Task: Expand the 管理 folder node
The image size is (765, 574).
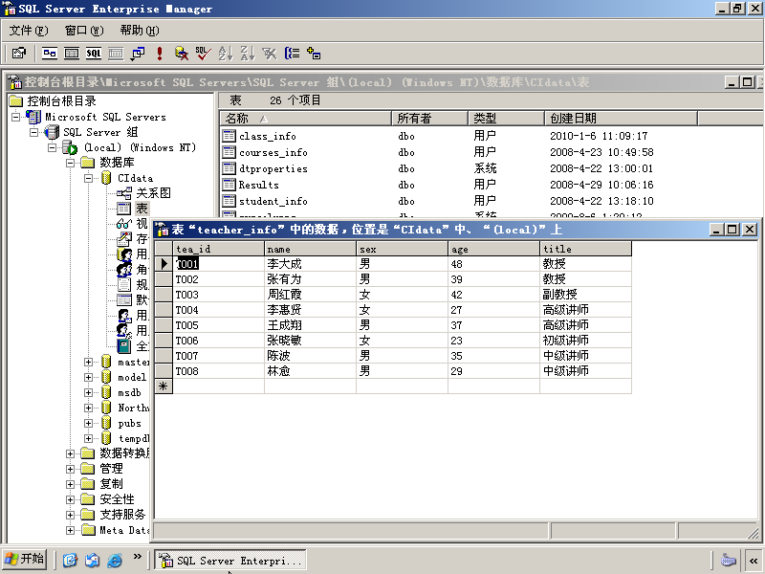Action: coord(70,469)
